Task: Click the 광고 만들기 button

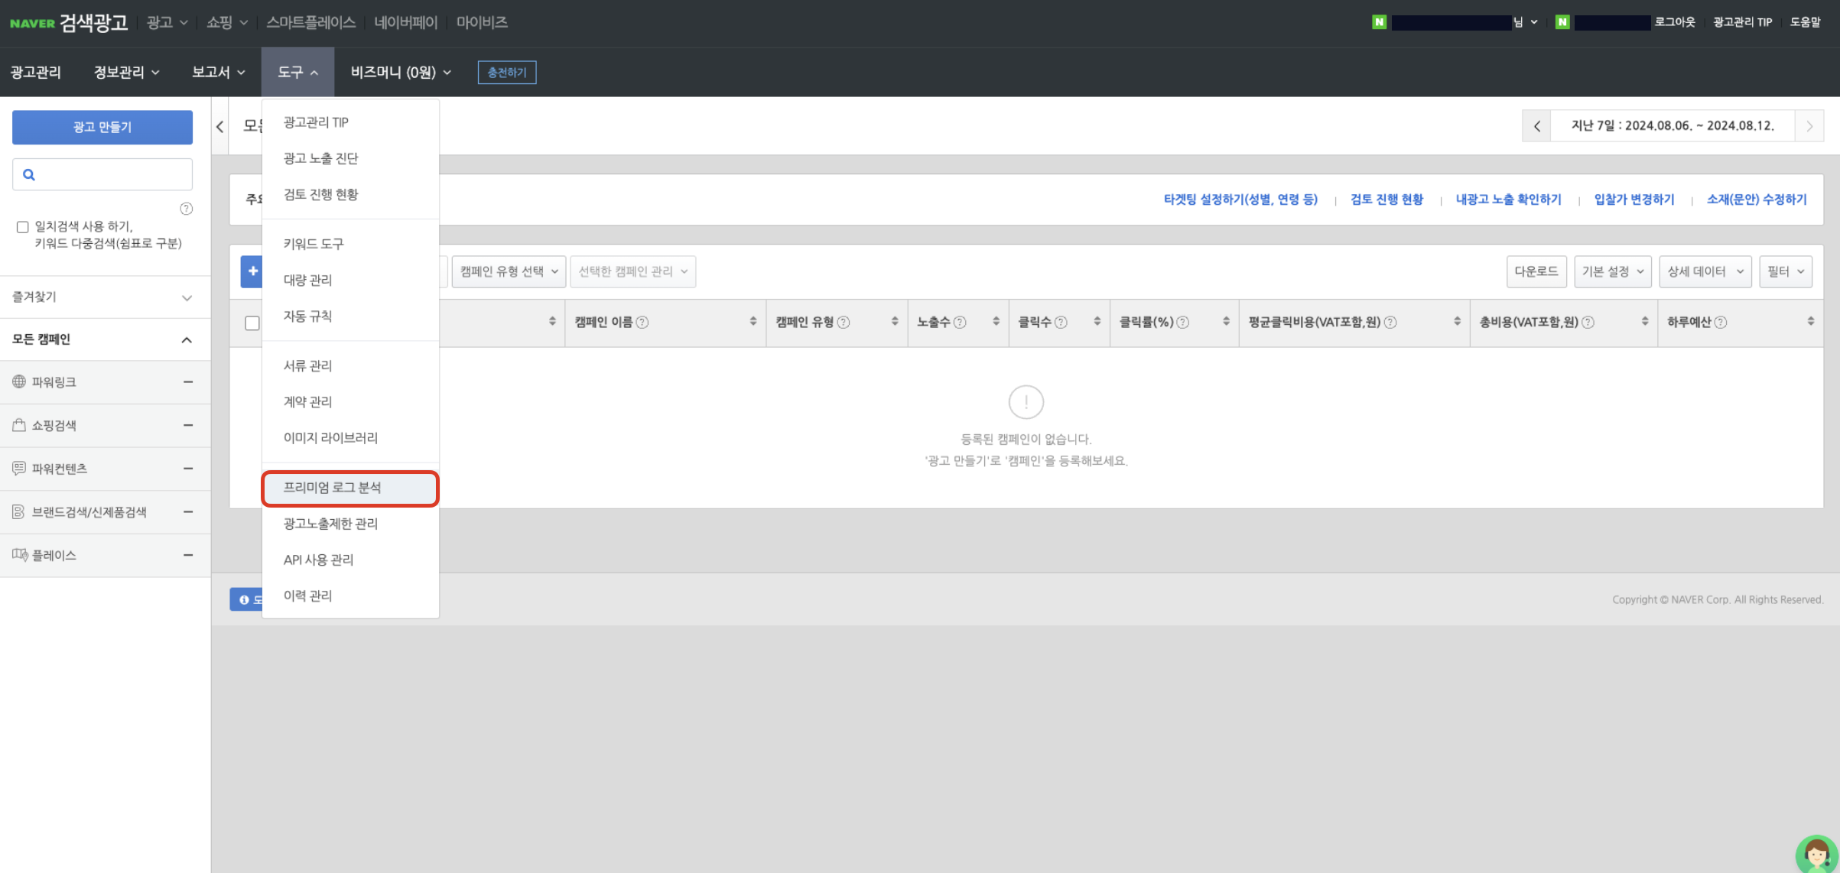Action: (x=102, y=127)
